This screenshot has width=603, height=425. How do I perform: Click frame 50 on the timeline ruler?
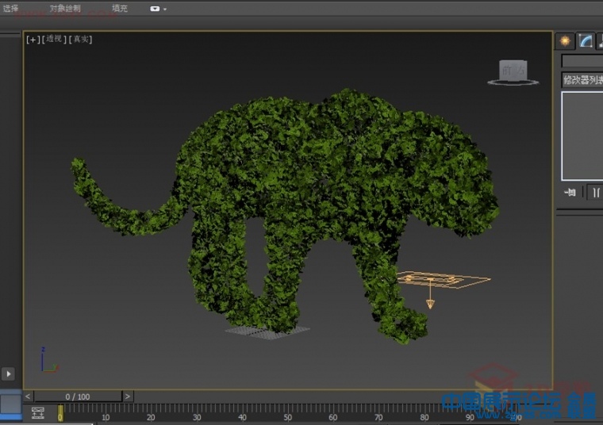coord(288,416)
